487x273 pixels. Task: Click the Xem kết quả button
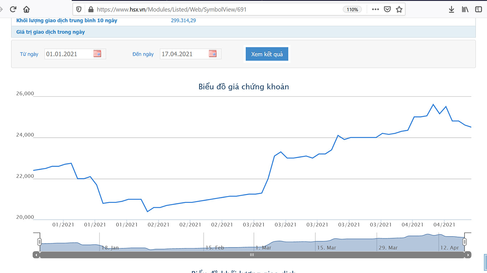pos(267,54)
